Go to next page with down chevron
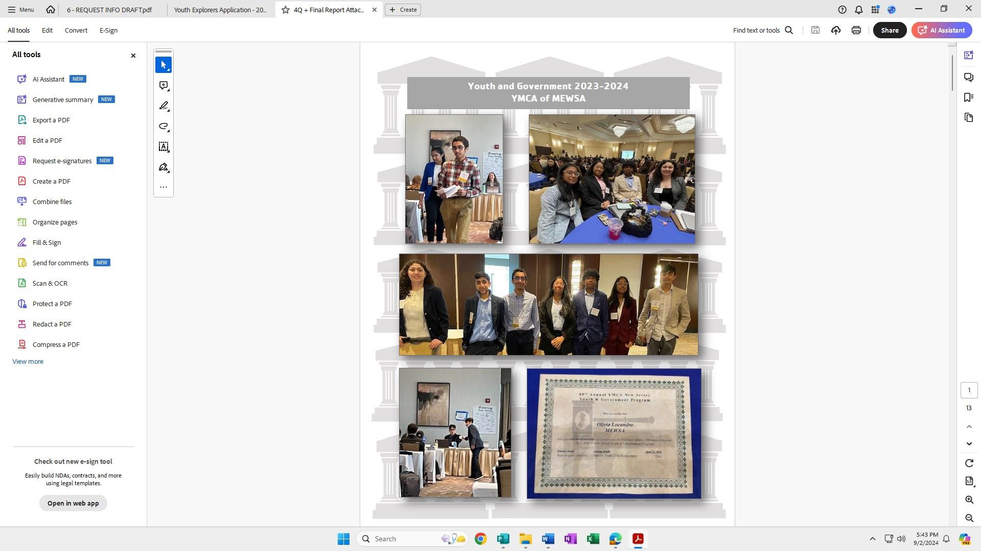The height and width of the screenshot is (551, 981). point(969,444)
